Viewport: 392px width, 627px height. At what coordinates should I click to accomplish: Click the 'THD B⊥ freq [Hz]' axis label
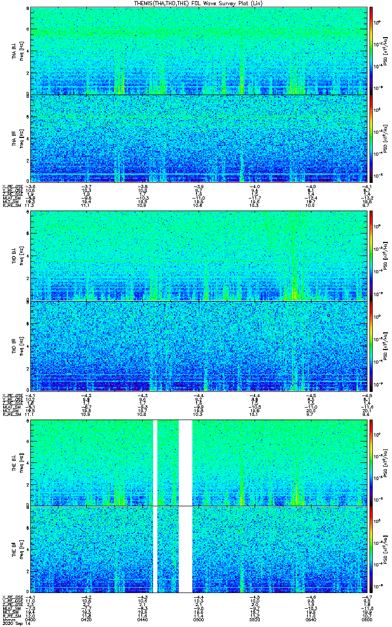click(x=17, y=257)
